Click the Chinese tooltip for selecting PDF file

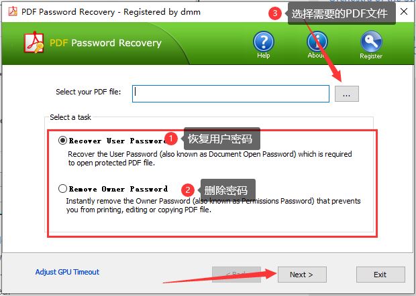point(340,13)
